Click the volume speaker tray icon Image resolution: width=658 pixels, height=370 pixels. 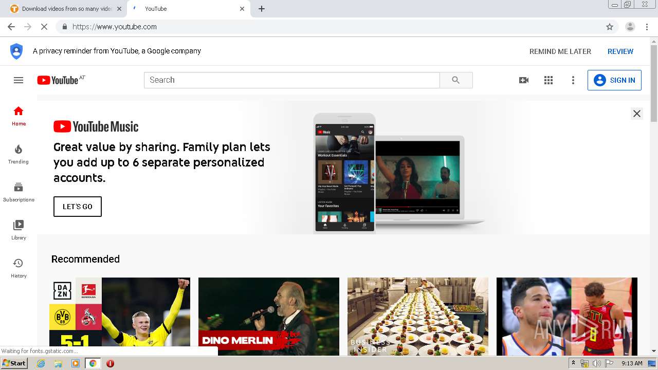596,363
